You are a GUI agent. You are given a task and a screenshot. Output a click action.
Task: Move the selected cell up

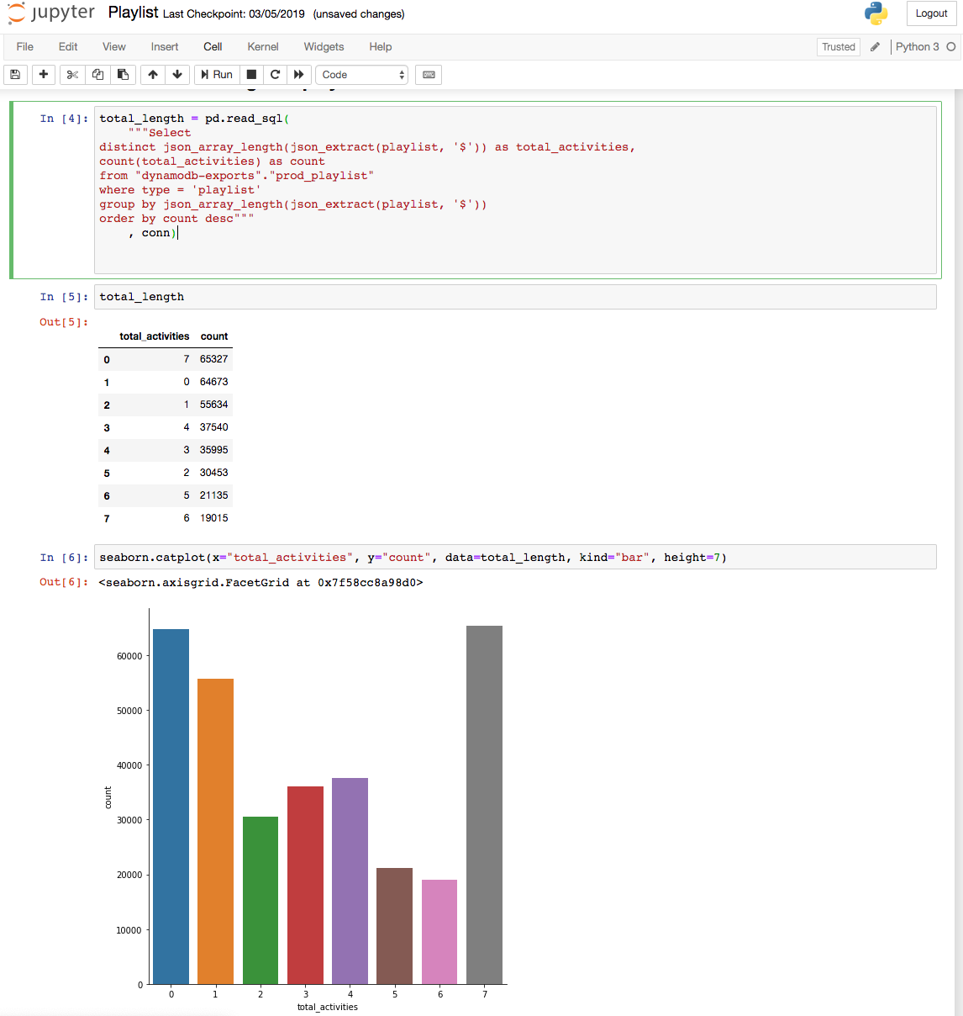152,74
